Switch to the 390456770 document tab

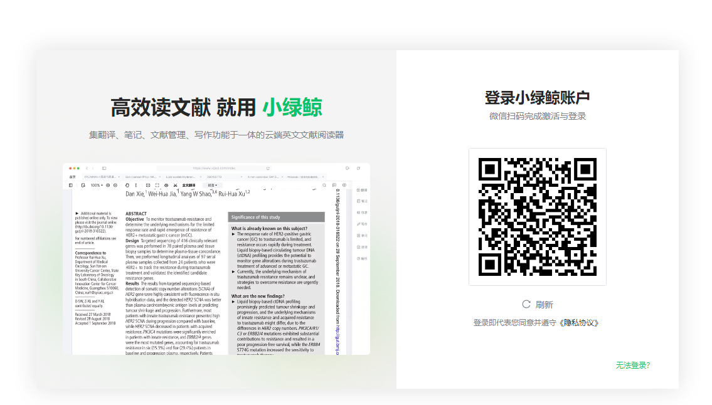point(215,177)
